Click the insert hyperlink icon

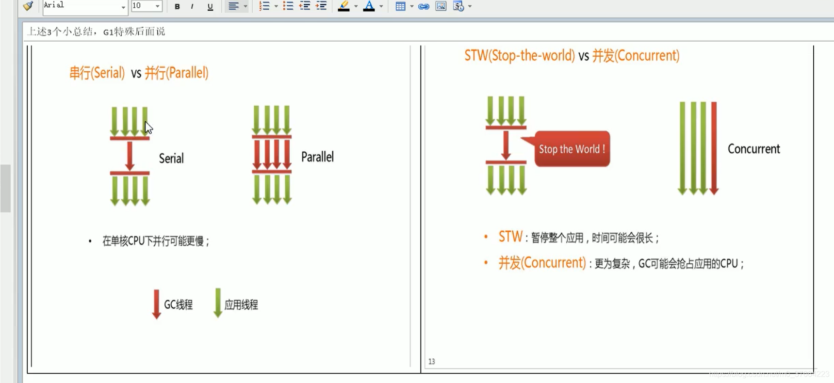pyautogui.click(x=424, y=6)
